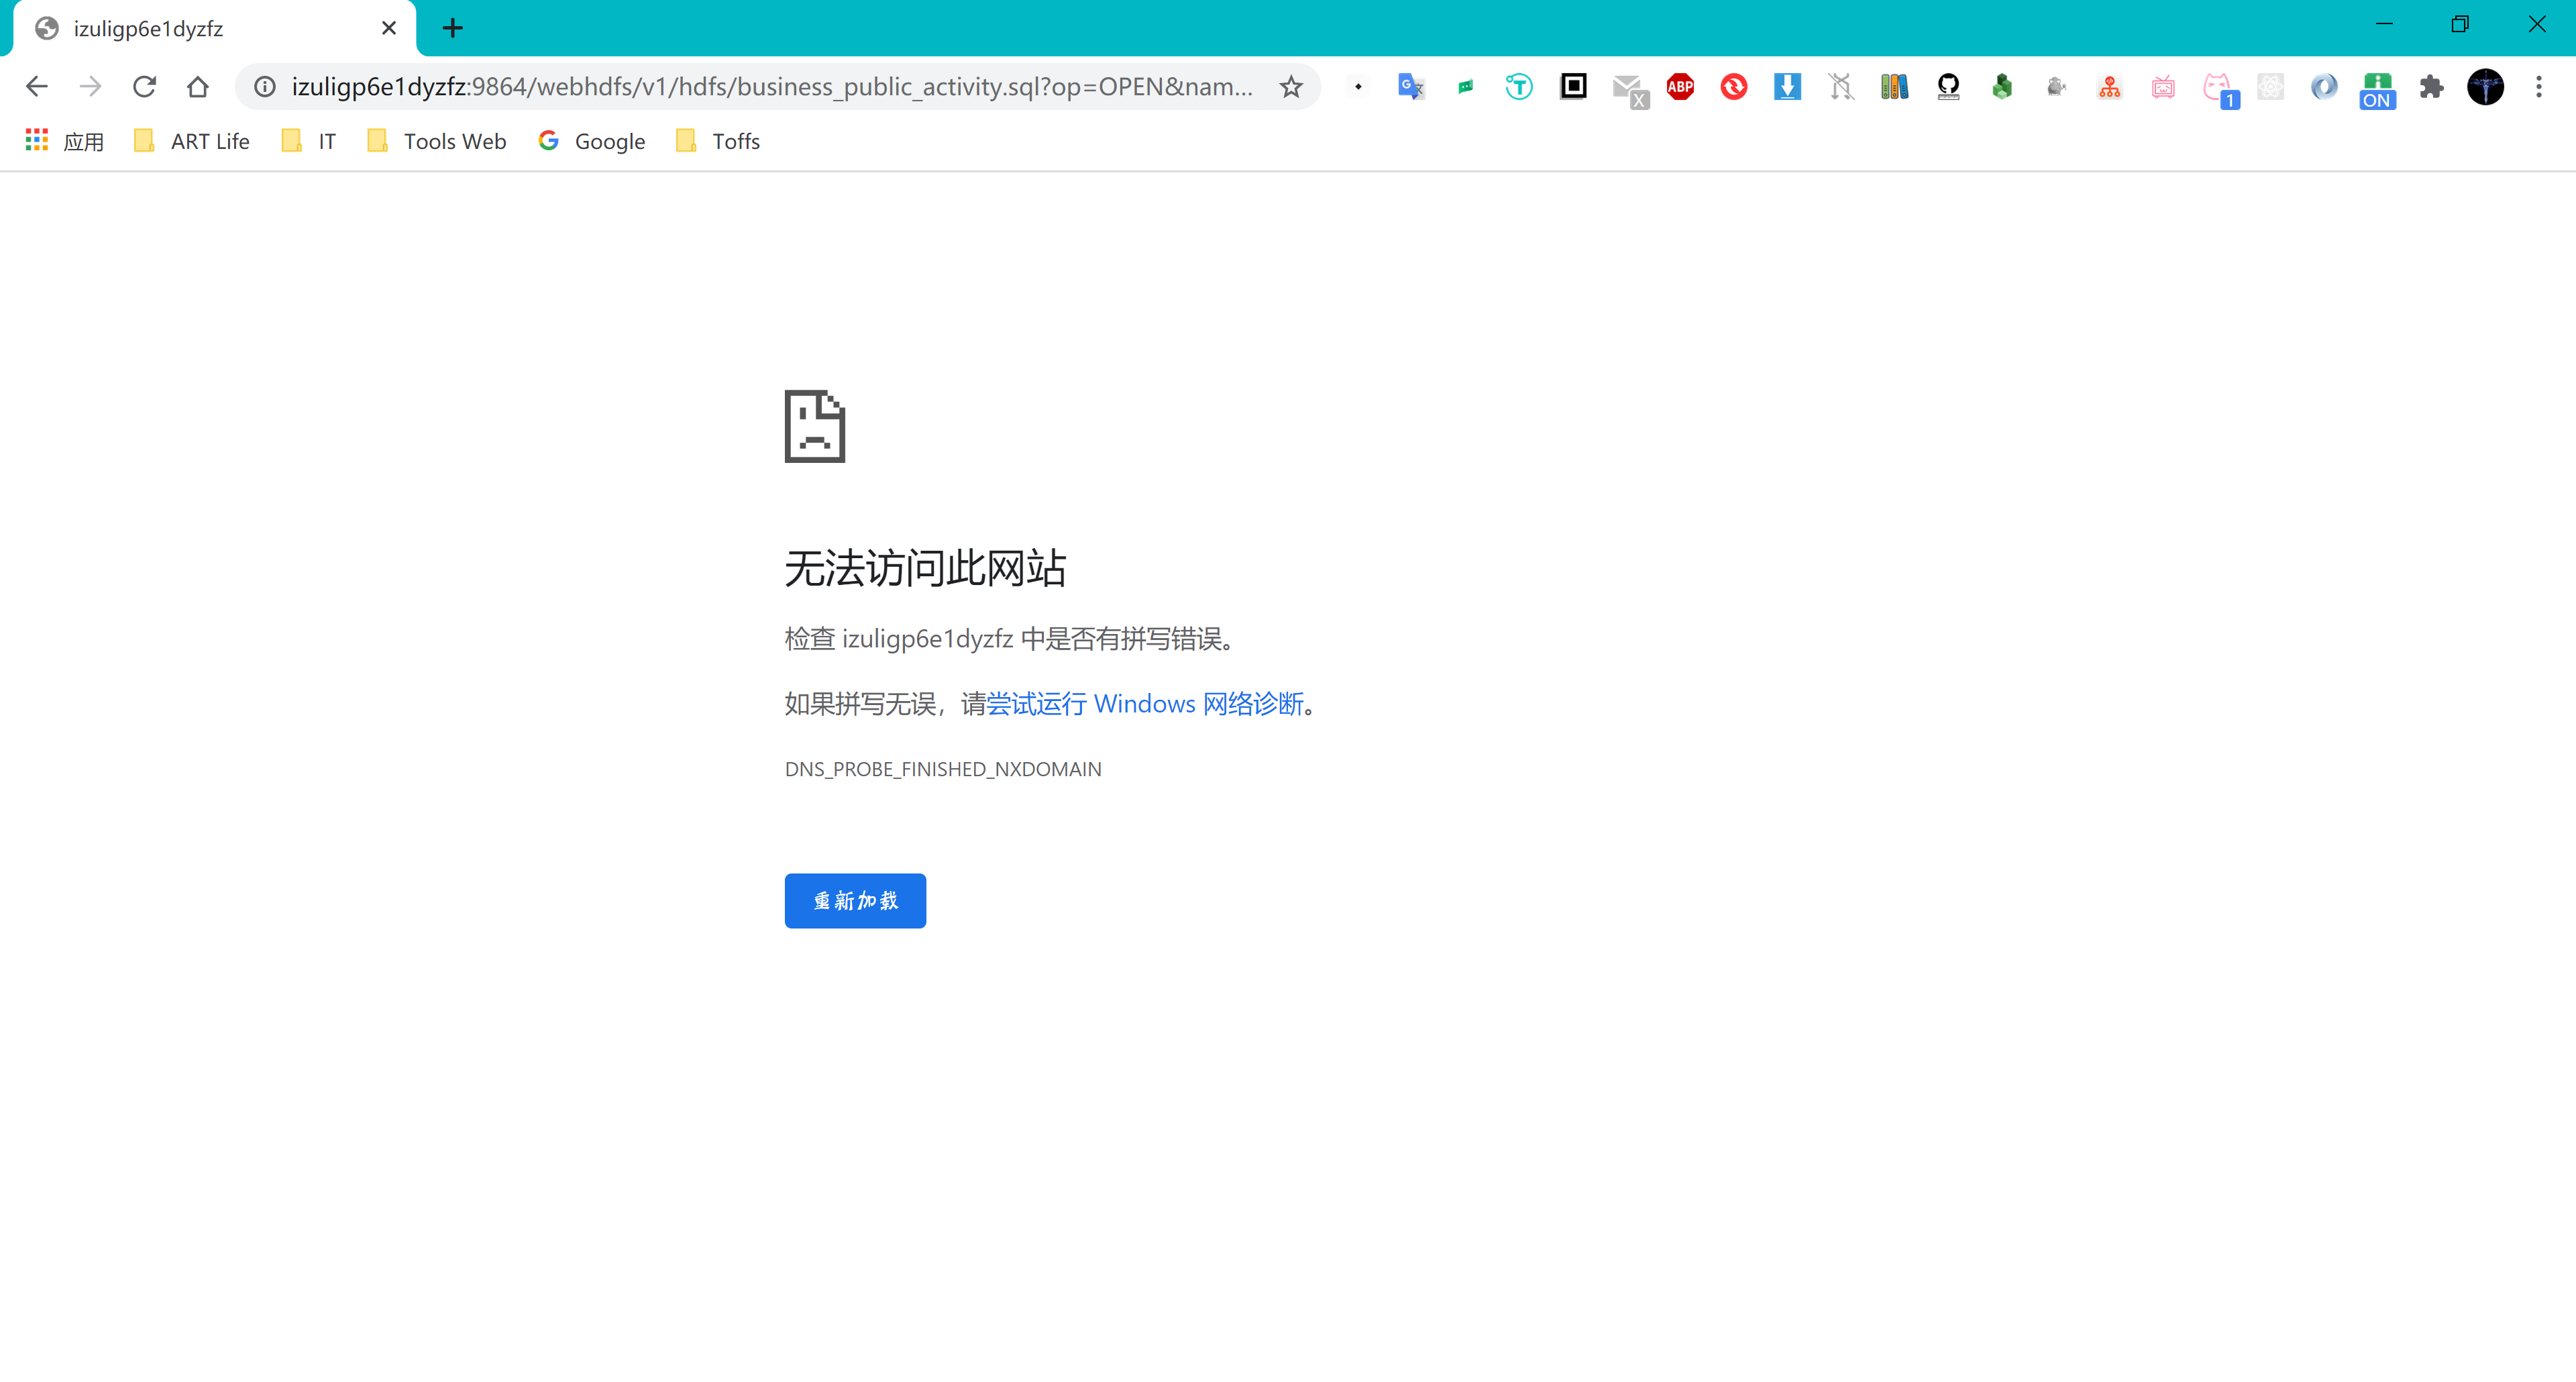This screenshot has width=2576, height=1382.
Task: Click the pink Bilibili TV extension icon
Action: click(x=2163, y=87)
